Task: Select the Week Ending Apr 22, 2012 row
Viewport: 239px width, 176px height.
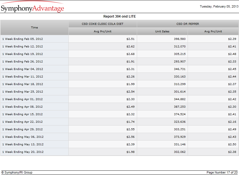Action: [x=120, y=122]
